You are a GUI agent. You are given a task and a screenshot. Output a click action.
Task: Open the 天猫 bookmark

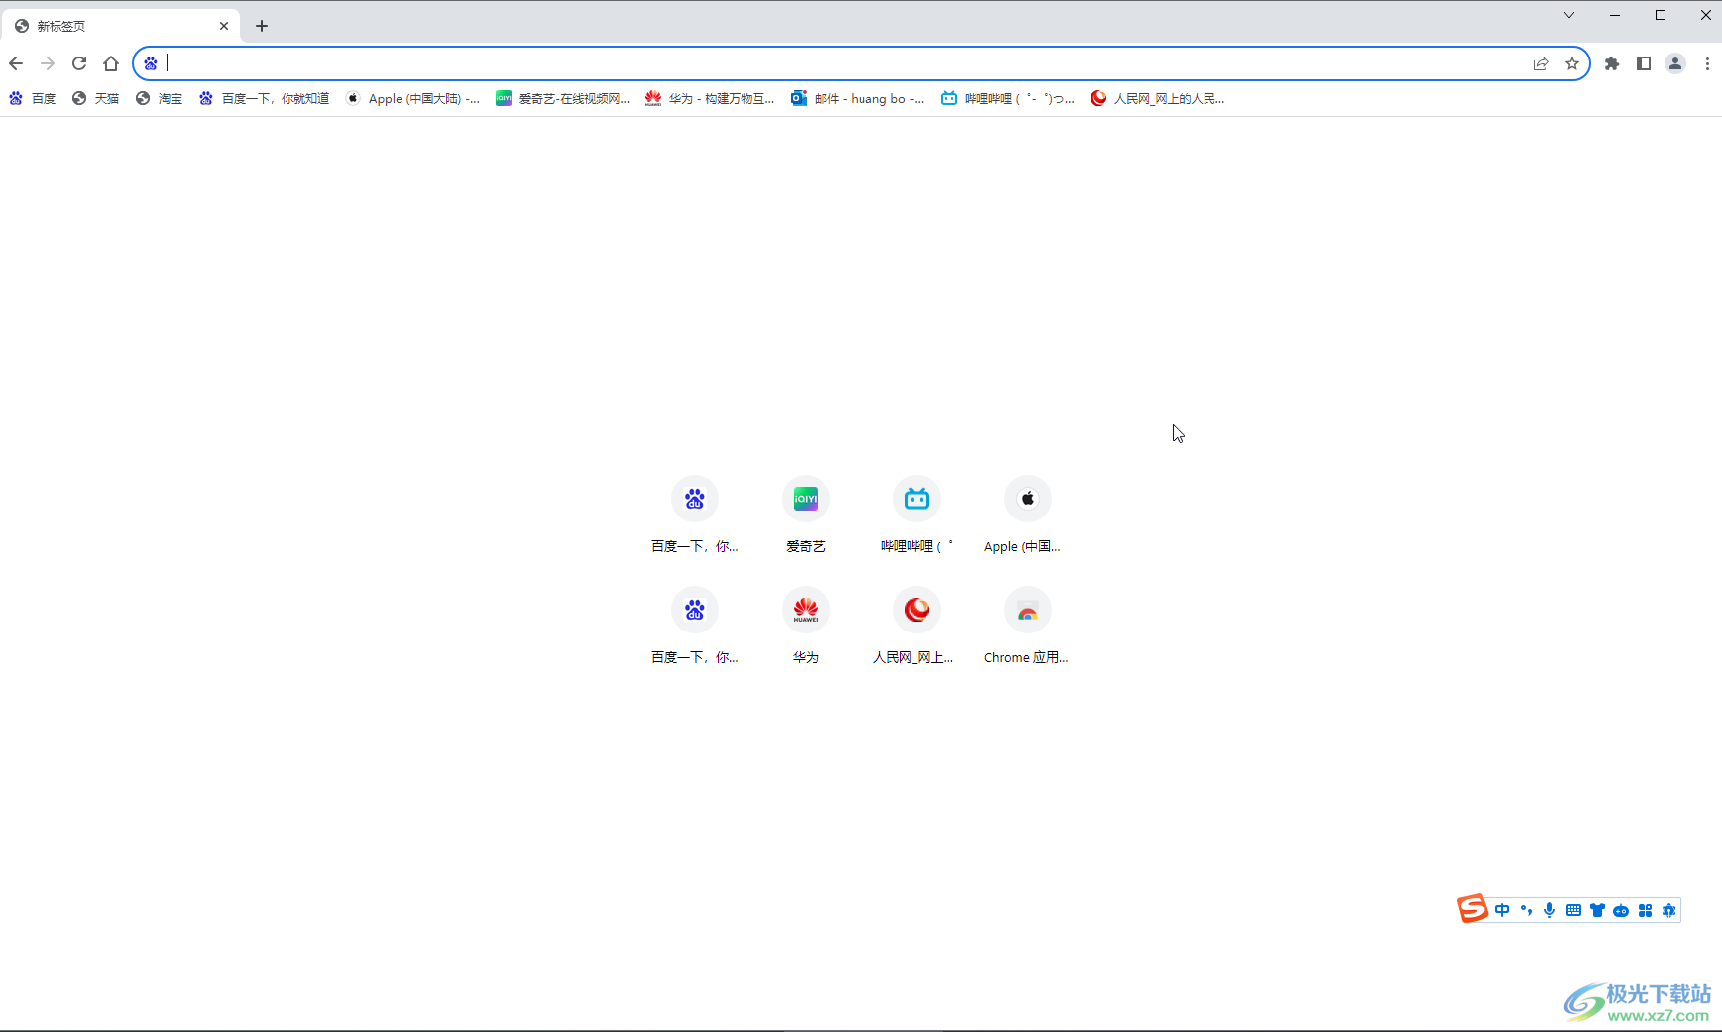(x=95, y=98)
